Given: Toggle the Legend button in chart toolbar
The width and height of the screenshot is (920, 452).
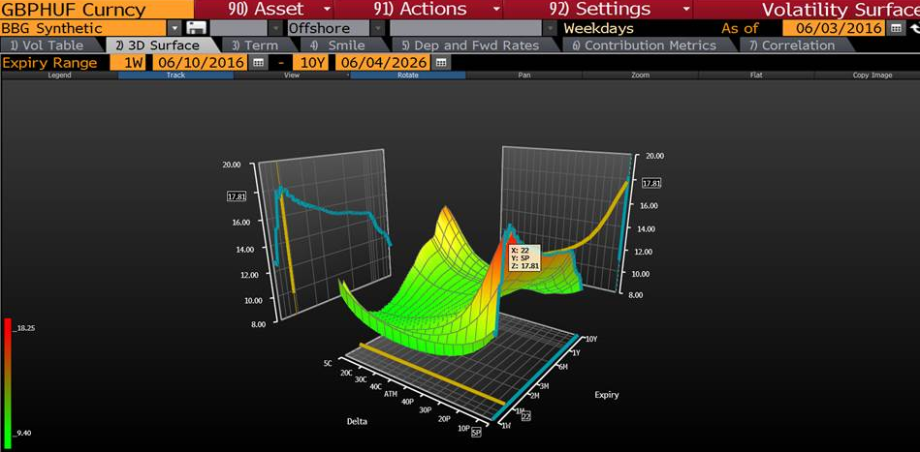Looking at the screenshot, I should click(x=59, y=75).
